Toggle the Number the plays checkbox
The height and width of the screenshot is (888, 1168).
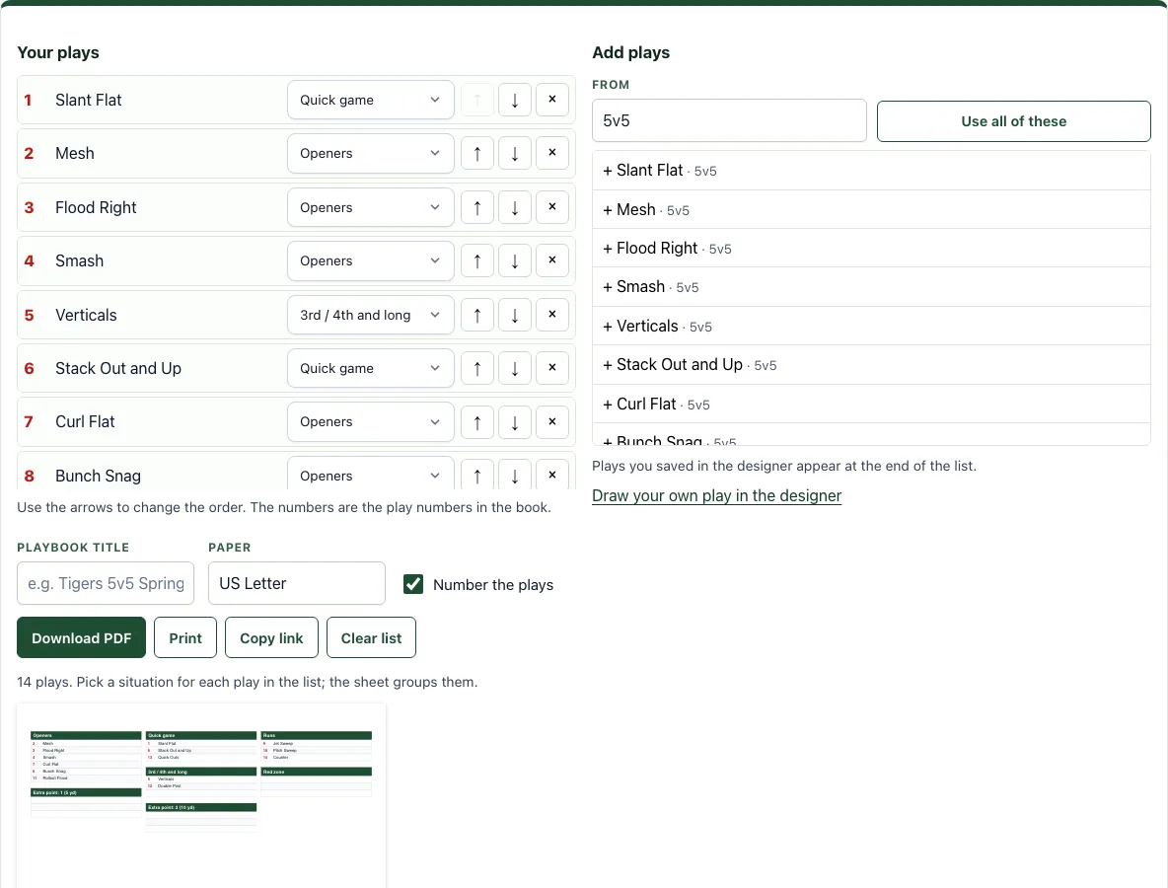413,584
